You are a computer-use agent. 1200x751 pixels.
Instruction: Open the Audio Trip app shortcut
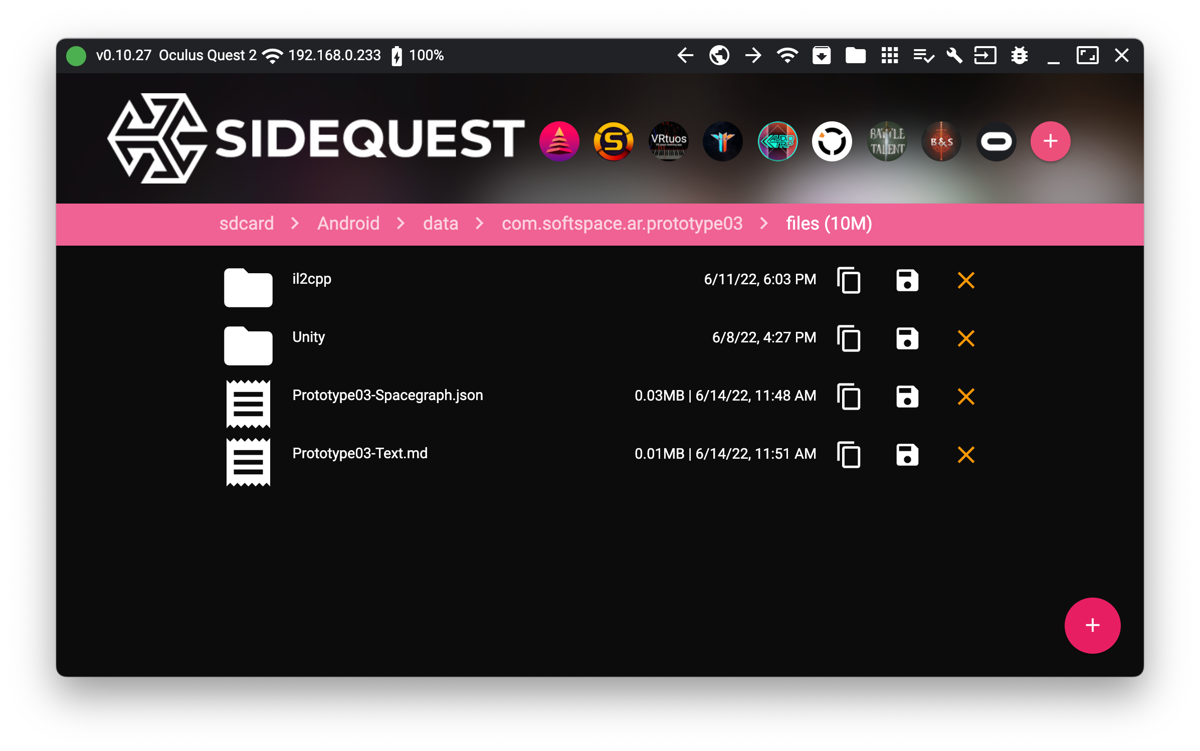[x=777, y=141]
